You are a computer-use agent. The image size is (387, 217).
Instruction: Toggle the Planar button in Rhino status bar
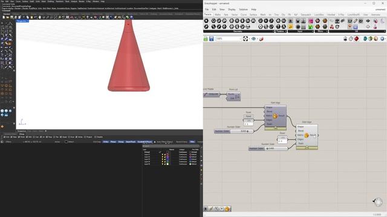point(113,142)
